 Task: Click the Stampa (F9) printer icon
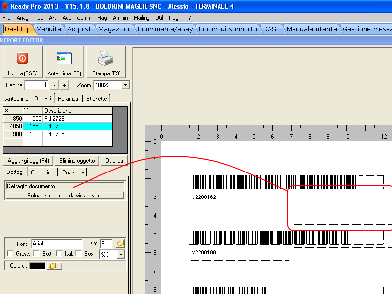coord(106,58)
